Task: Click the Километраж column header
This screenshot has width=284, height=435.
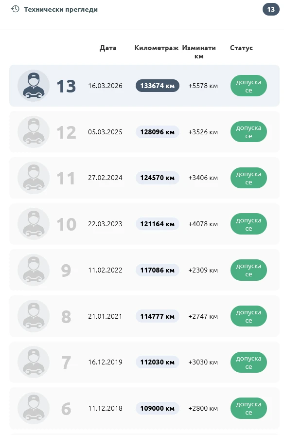Action: (157, 48)
